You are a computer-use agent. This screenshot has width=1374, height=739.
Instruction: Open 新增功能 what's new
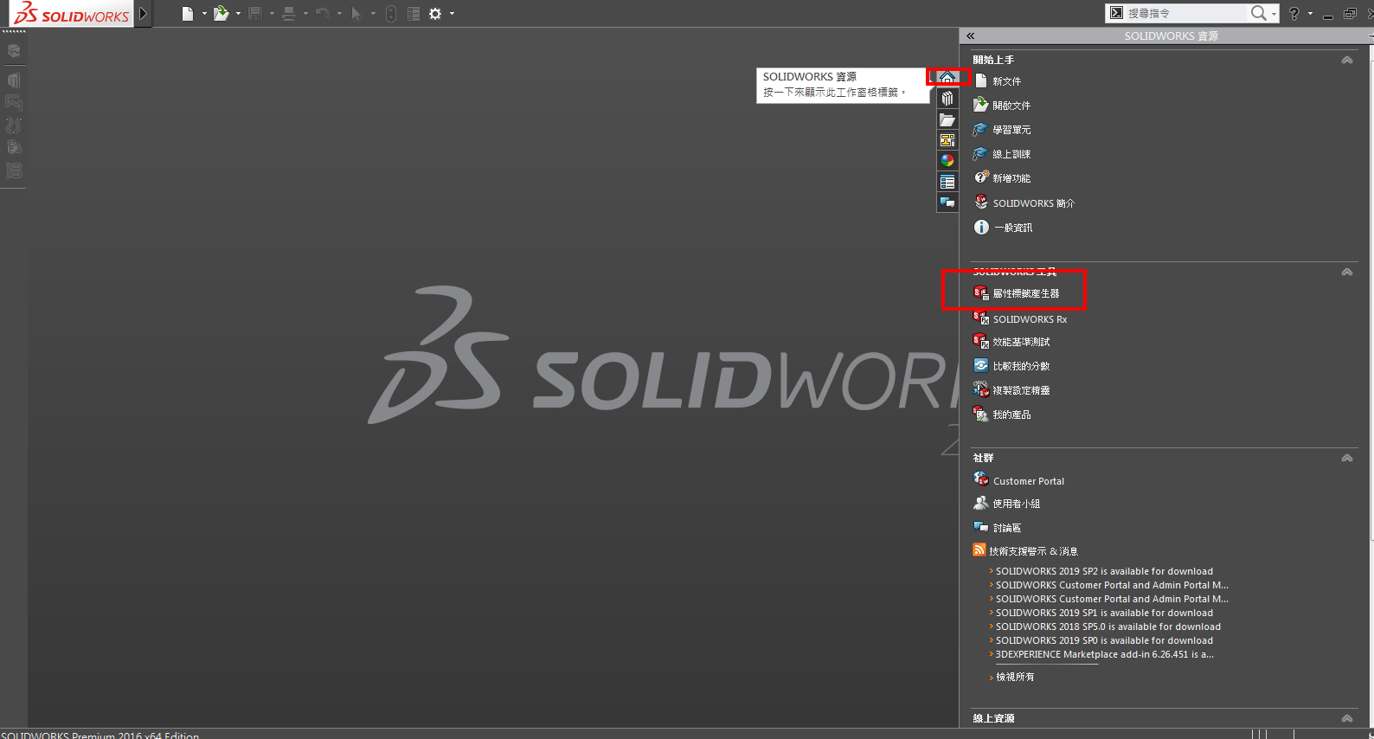(x=1011, y=178)
